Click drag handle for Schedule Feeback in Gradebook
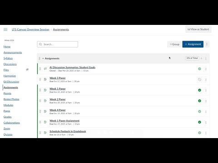 40,133
